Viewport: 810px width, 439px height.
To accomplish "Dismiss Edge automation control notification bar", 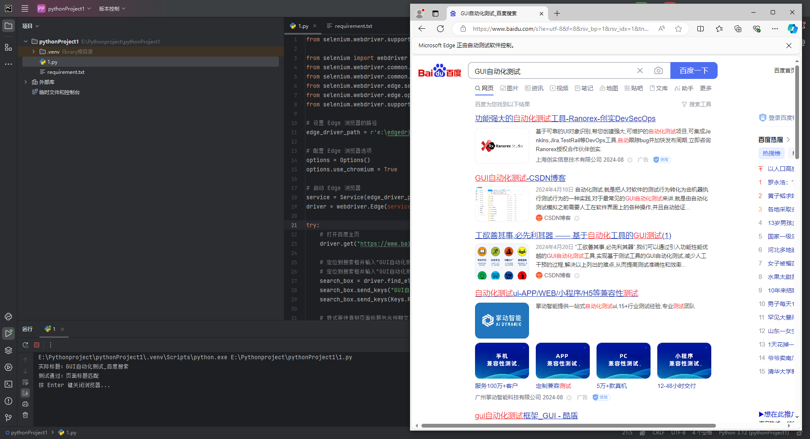I will 789,46.
